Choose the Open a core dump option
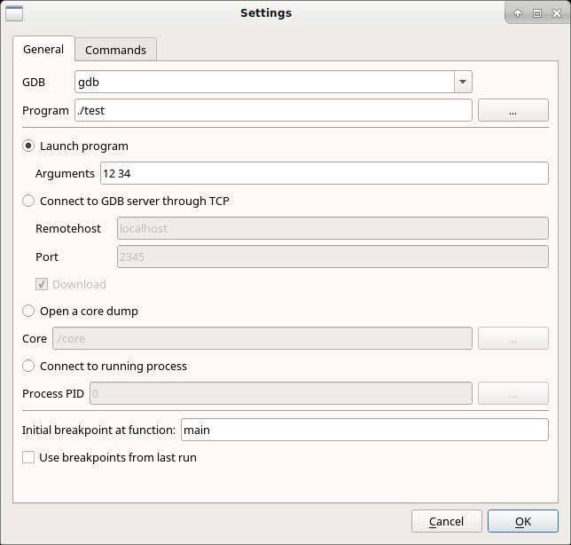The image size is (571, 545). point(28,311)
